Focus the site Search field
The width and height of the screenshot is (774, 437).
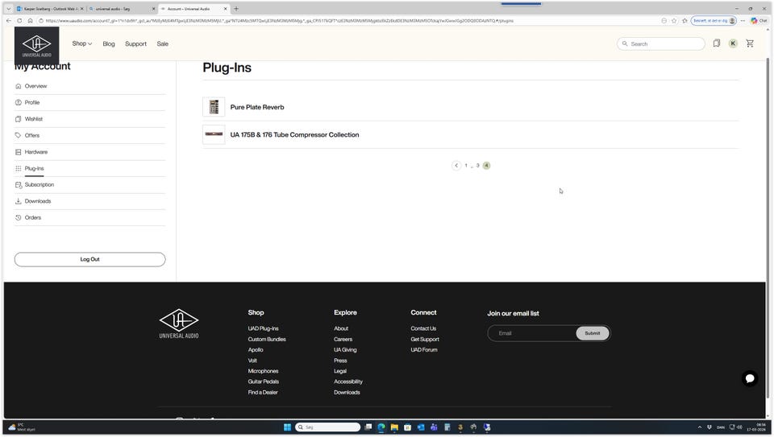pos(661,43)
